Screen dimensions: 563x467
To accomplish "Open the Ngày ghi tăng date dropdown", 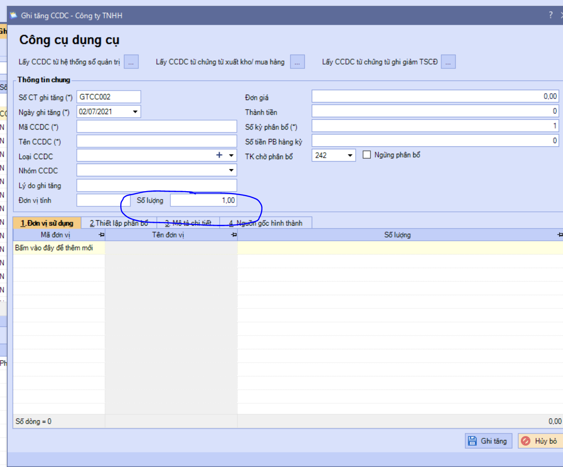I will [135, 112].
